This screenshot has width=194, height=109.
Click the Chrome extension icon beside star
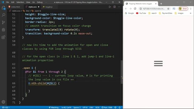pos(174,9)
